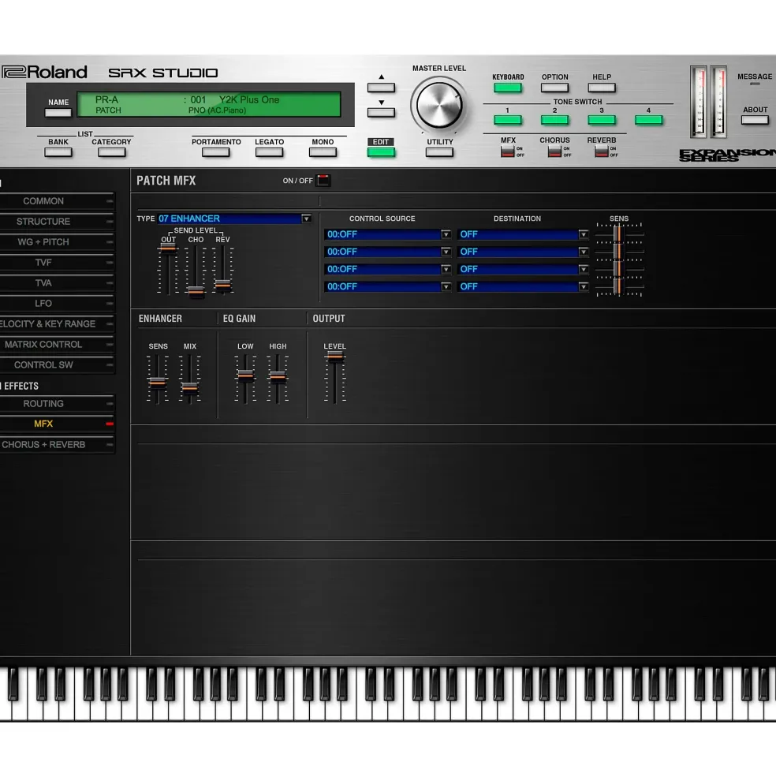Flip the Reverb on/off switch

coord(602,151)
